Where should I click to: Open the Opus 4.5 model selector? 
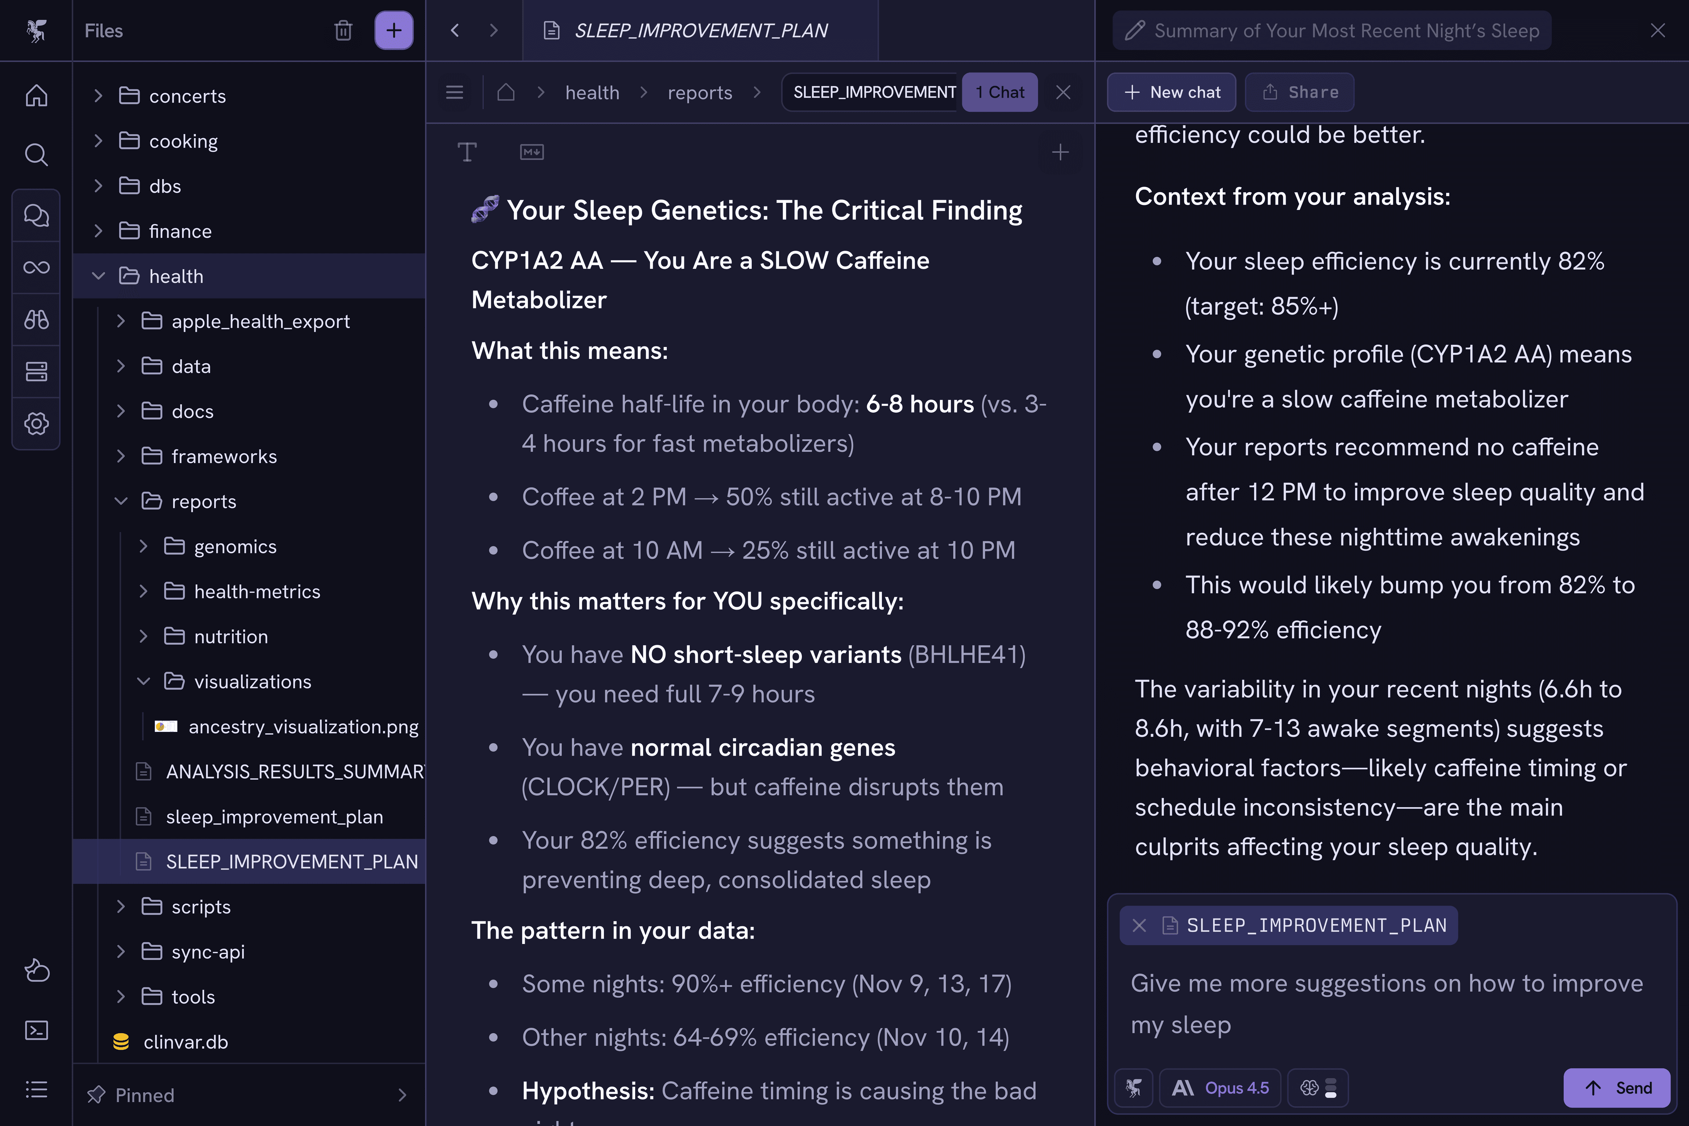1220,1088
